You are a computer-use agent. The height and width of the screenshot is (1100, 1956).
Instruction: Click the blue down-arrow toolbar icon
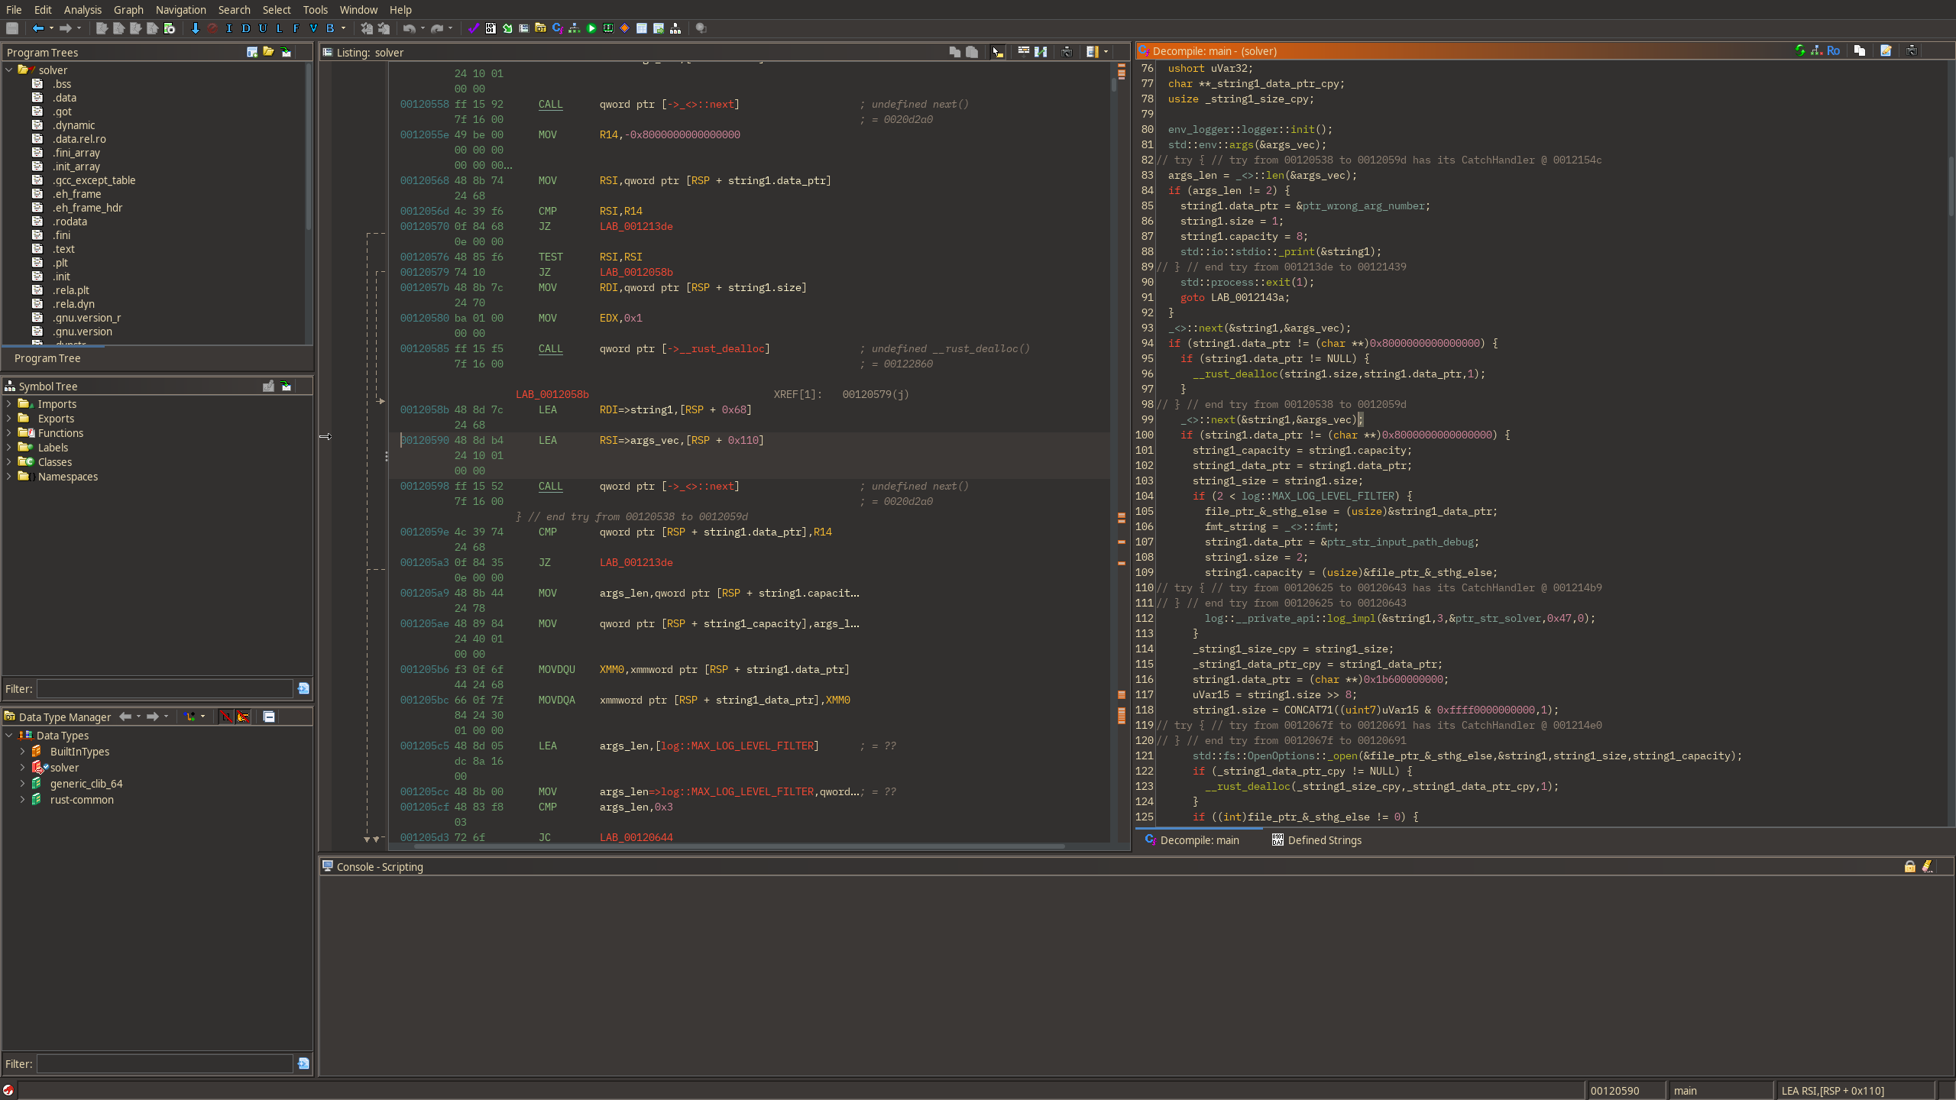coord(196,28)
